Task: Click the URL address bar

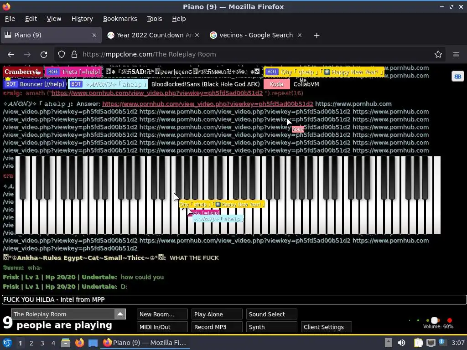Action: (249, 55)
